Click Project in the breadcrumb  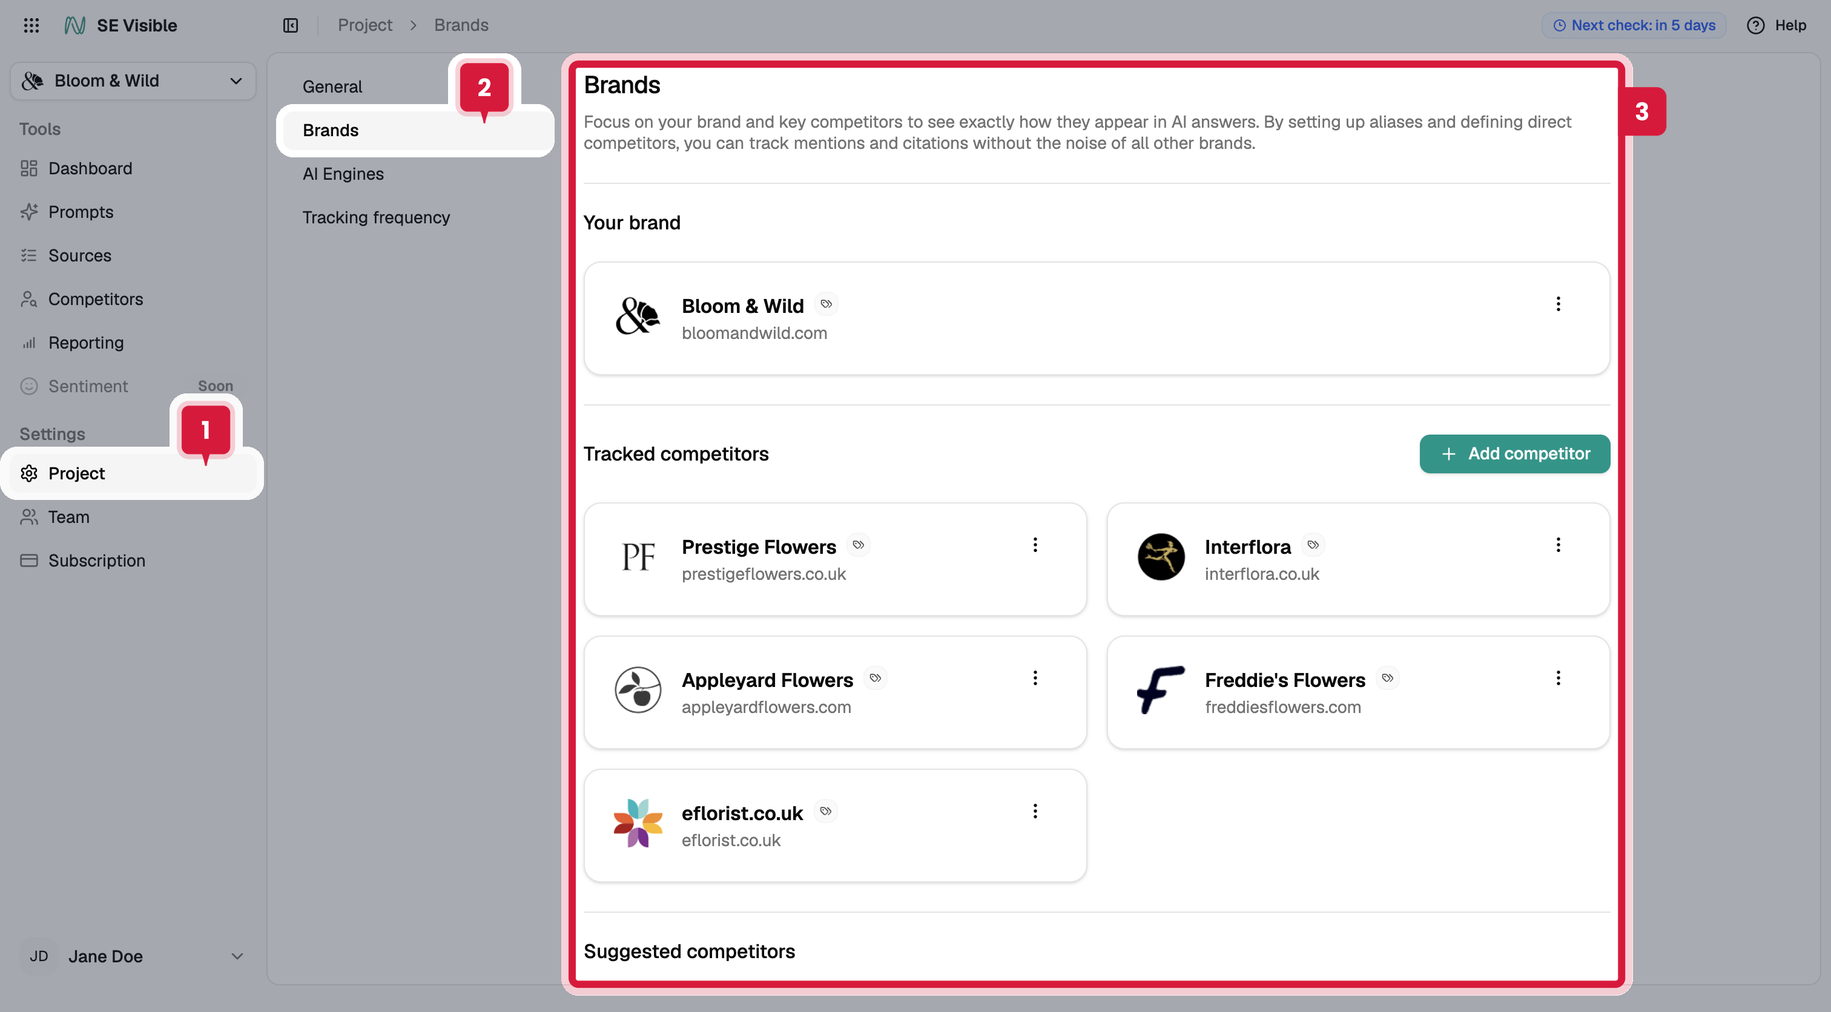tap(365, 25)
